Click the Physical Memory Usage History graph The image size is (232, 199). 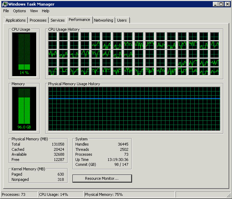tap(134, 109)
